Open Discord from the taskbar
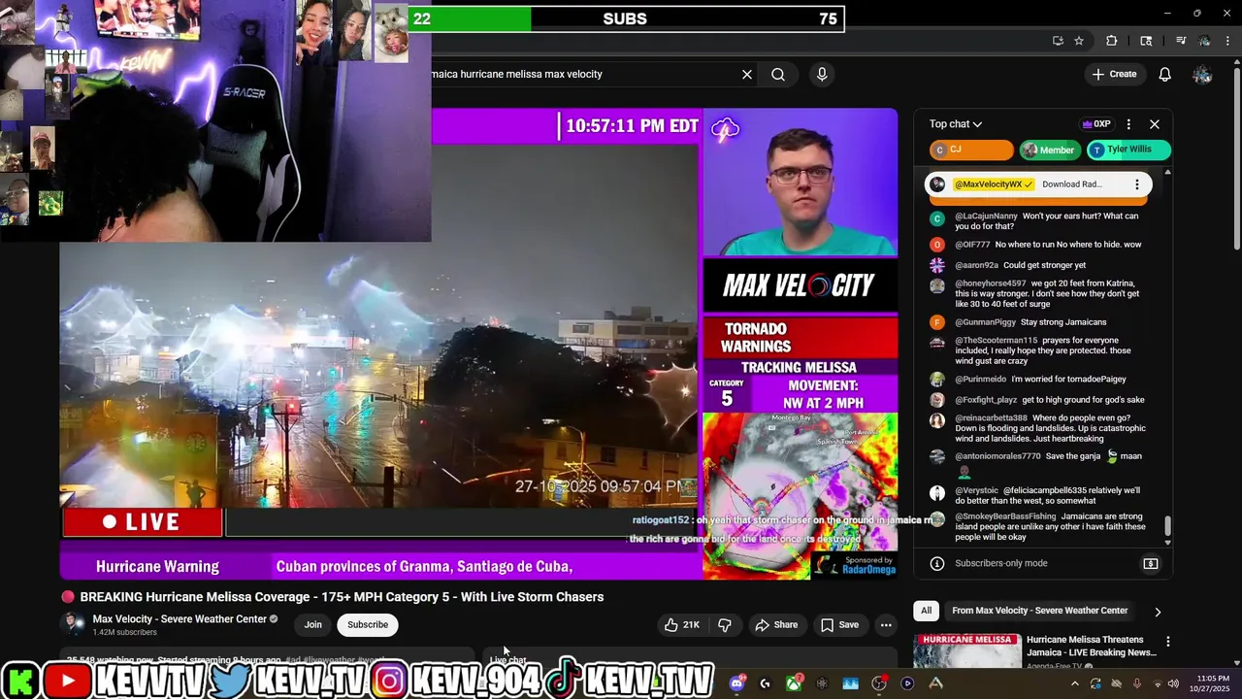This screenshot has width=1242, height=699. point(737,683)
